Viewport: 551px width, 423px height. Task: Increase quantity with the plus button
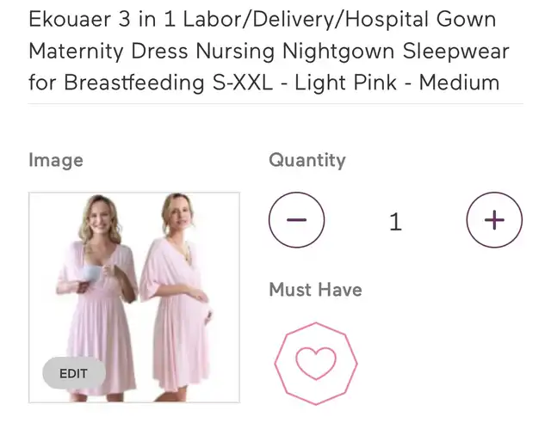point(494,220)
